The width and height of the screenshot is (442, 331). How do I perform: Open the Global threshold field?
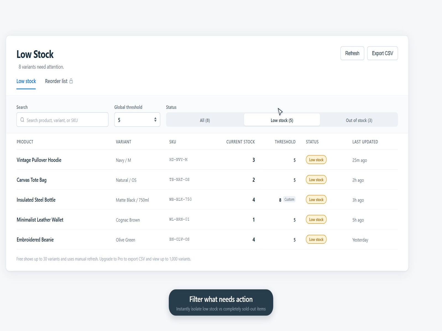click(x=137, y=119)
